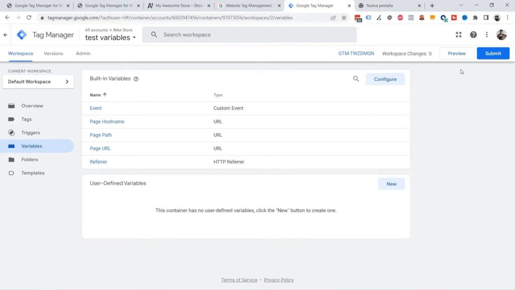Open the Page URL variable
Viewport: 515px width, 290px height.
tap(100, 149)
